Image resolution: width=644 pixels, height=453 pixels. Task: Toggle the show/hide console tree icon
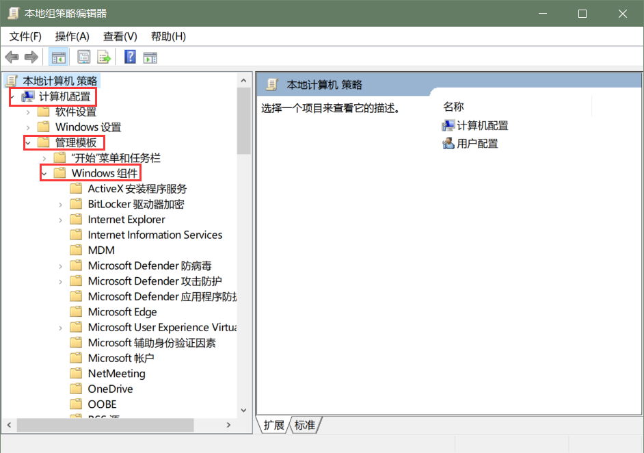pyautogui.click(x=58, y=57)
